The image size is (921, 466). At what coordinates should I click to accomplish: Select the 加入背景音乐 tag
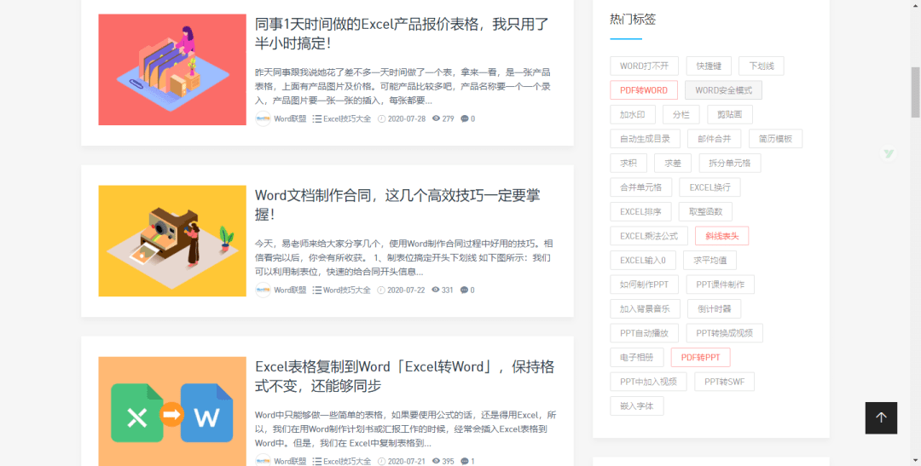click(645, 308)
